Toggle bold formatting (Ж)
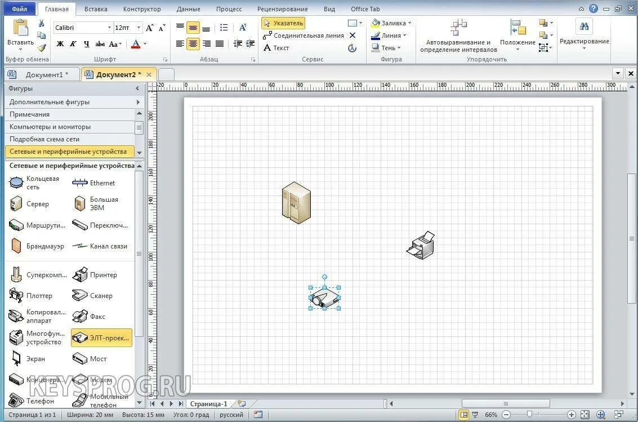This screenshot has height=422, width=638. coord(60,43)
